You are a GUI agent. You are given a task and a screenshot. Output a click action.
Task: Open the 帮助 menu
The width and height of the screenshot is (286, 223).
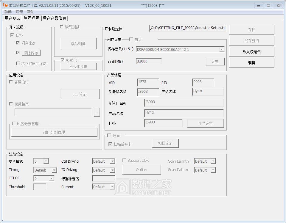(31, 12)
